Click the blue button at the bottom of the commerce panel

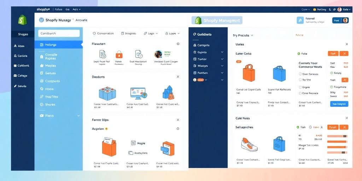(339, 104)
